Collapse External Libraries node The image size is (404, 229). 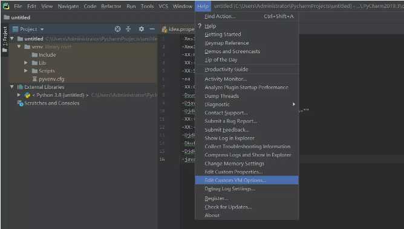click(x=12, y=87)
